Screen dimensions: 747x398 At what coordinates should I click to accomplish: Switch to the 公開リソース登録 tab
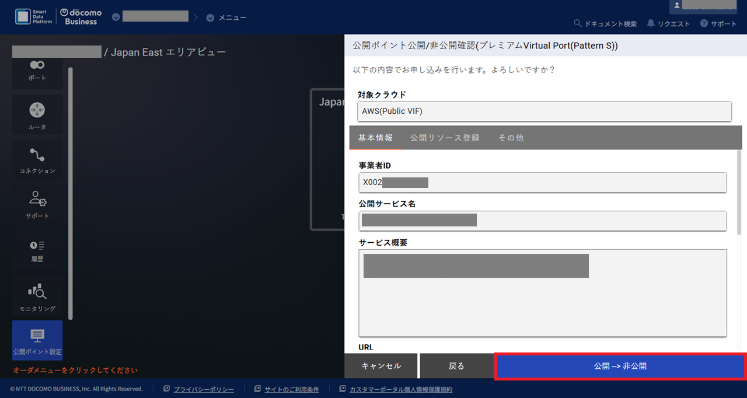[x=445, y=137]
